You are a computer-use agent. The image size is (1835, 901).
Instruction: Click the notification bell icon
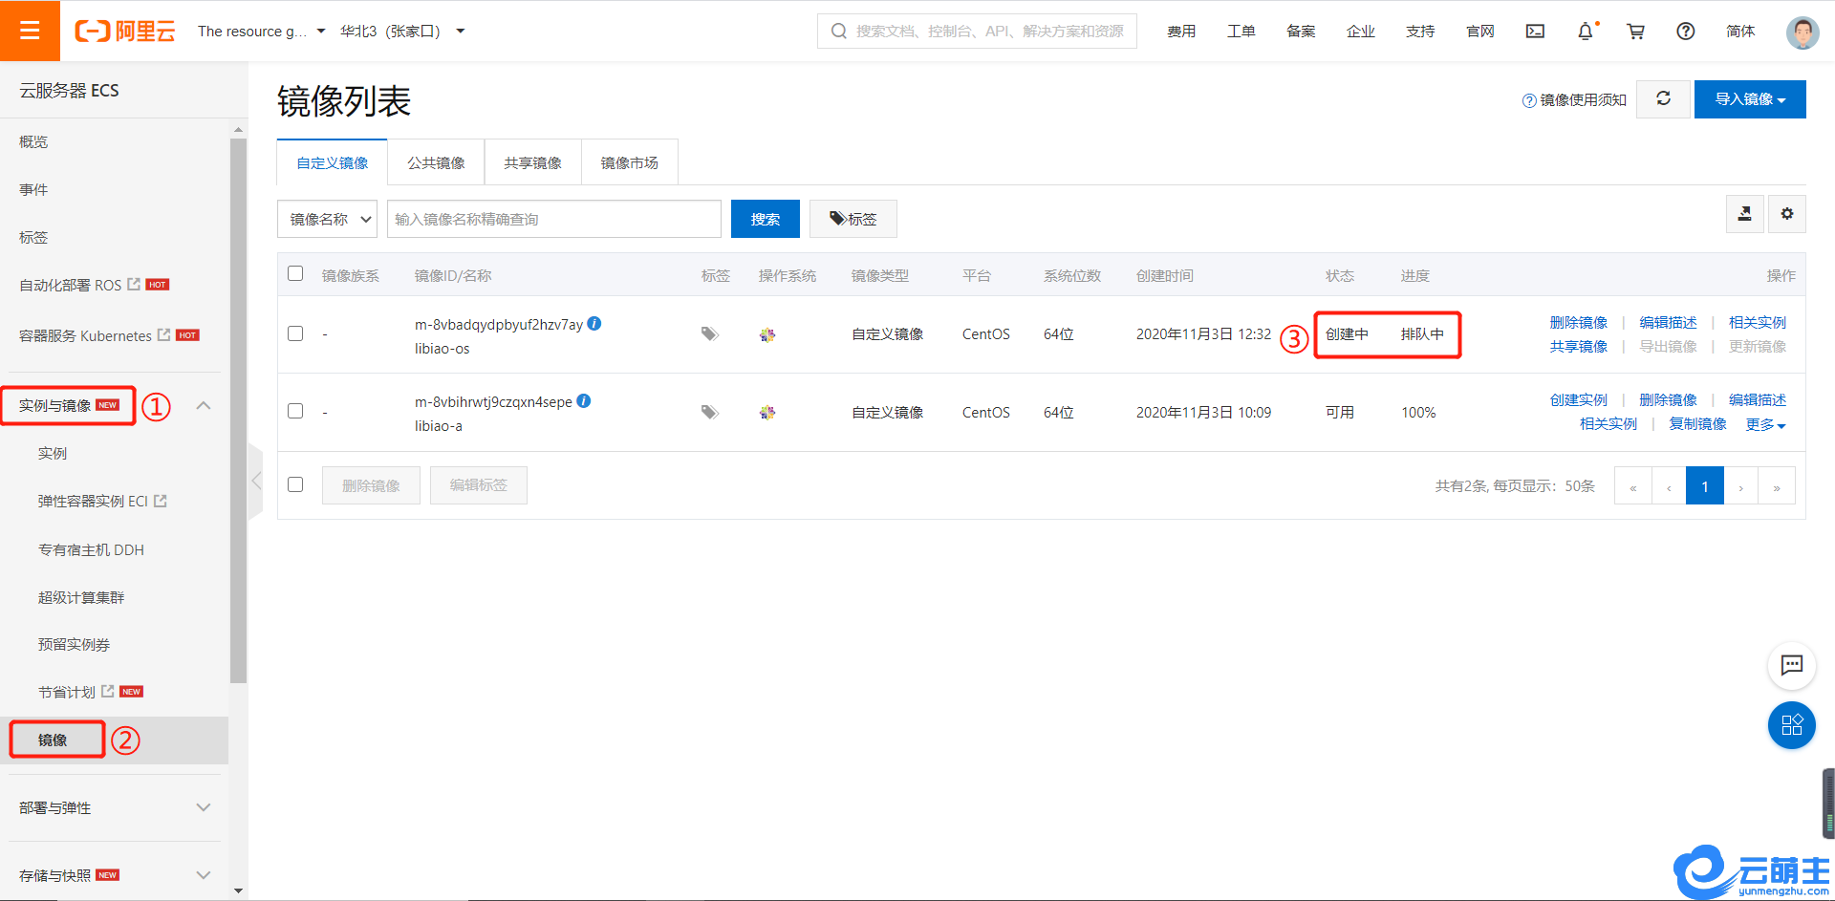point(1585,32)
